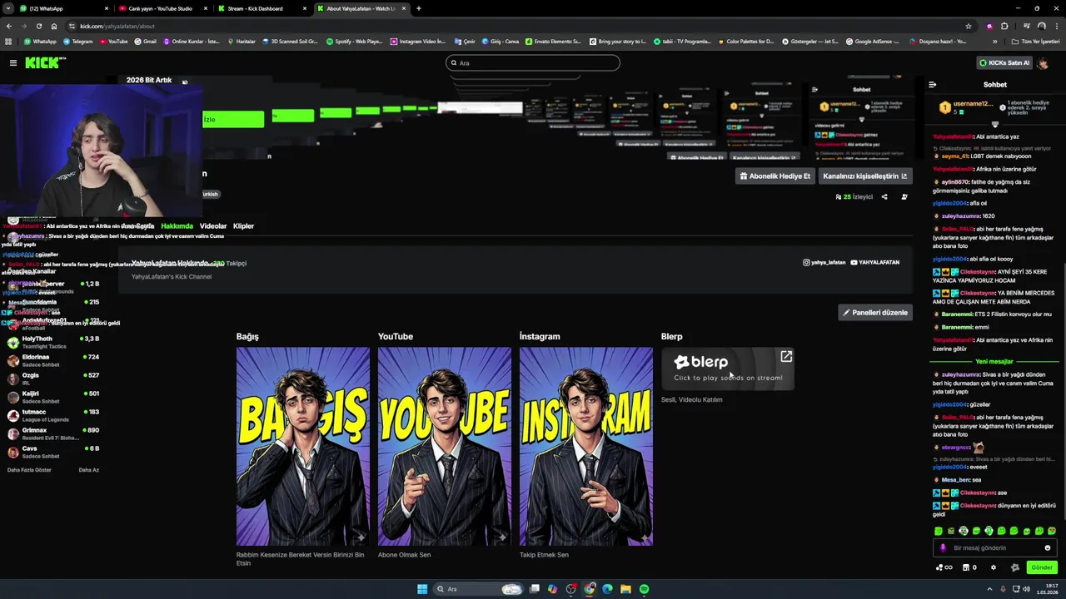Expand the gift leaderboard arrow in chat
The width and height of the screenshot is (1066, 599).
[994, 124]
